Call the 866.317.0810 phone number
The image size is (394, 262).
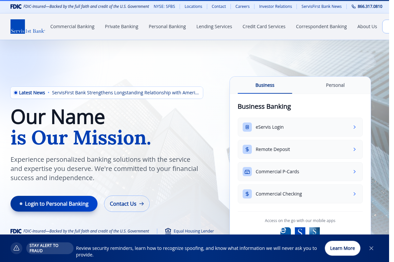pyautogui.click(x=370, y=7)
